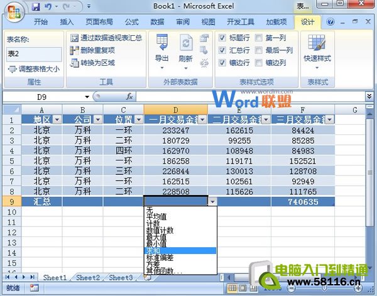Switch to Page Layout view icon
Screen dimensions: 377x296
pos(243,288)
